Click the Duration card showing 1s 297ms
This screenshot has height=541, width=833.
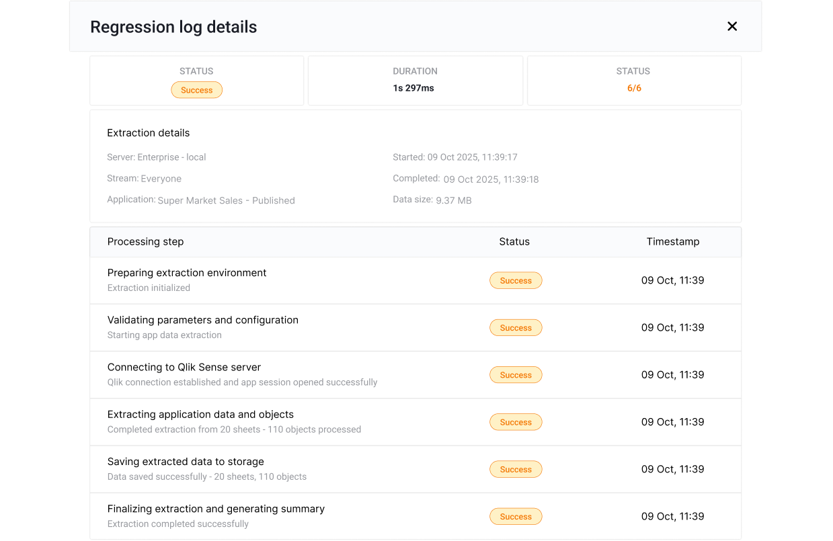pos(415,81)
